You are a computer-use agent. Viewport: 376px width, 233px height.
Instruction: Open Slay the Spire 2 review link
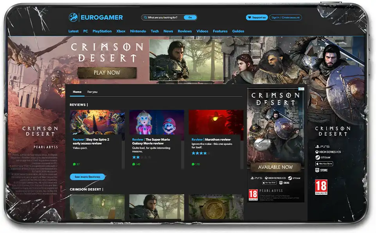91,142
